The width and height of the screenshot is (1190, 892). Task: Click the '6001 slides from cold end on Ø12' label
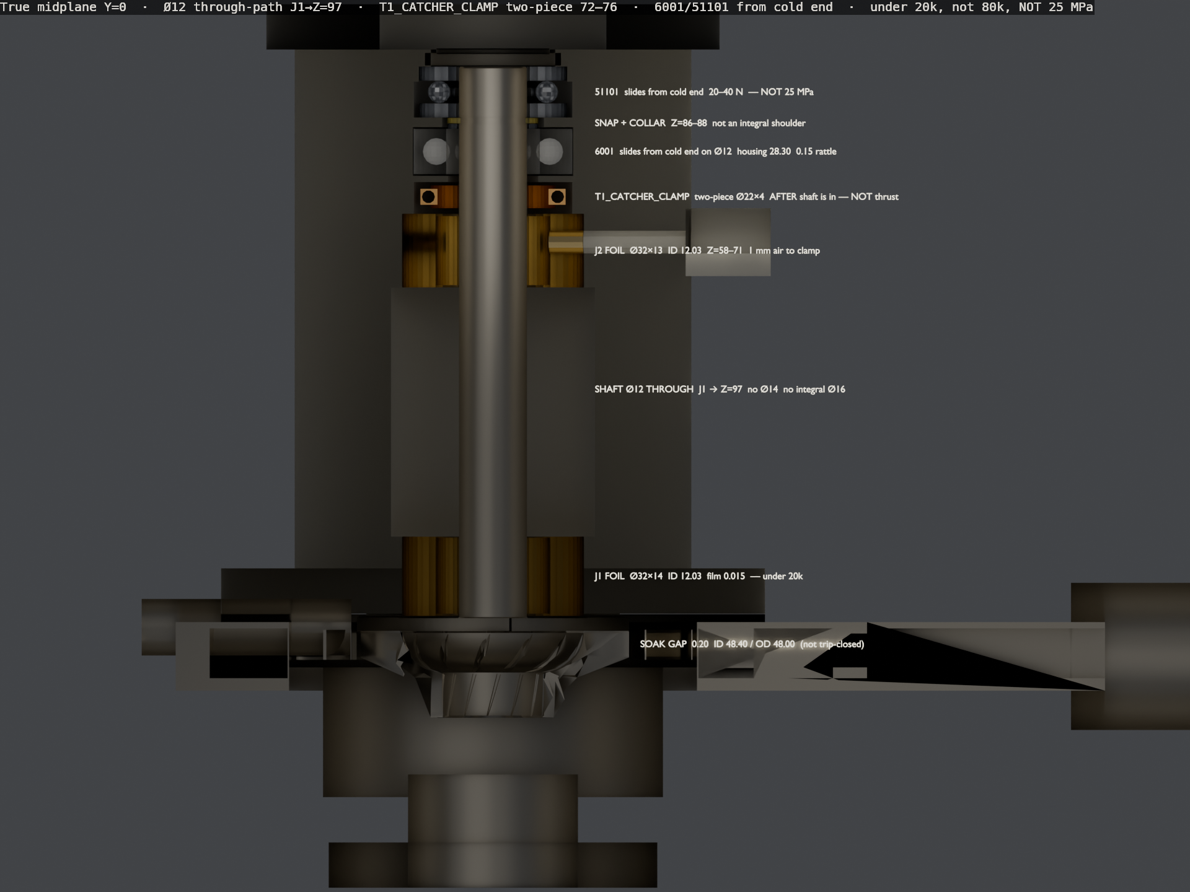pyautogui.click(x=715, y=151)
